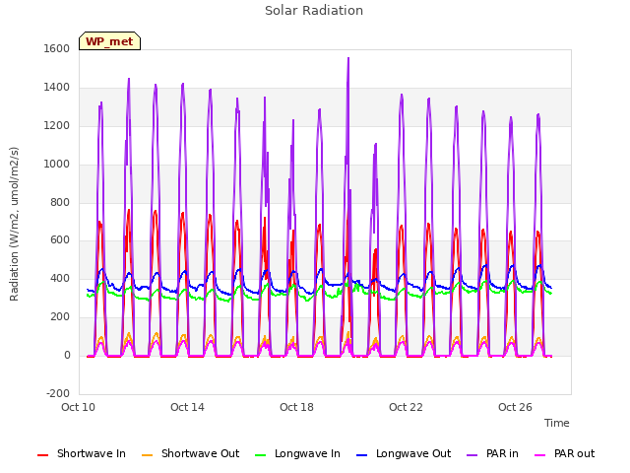Click the 200 y-axis tick label
The image size is (630, 473).
tap(60, 317)
